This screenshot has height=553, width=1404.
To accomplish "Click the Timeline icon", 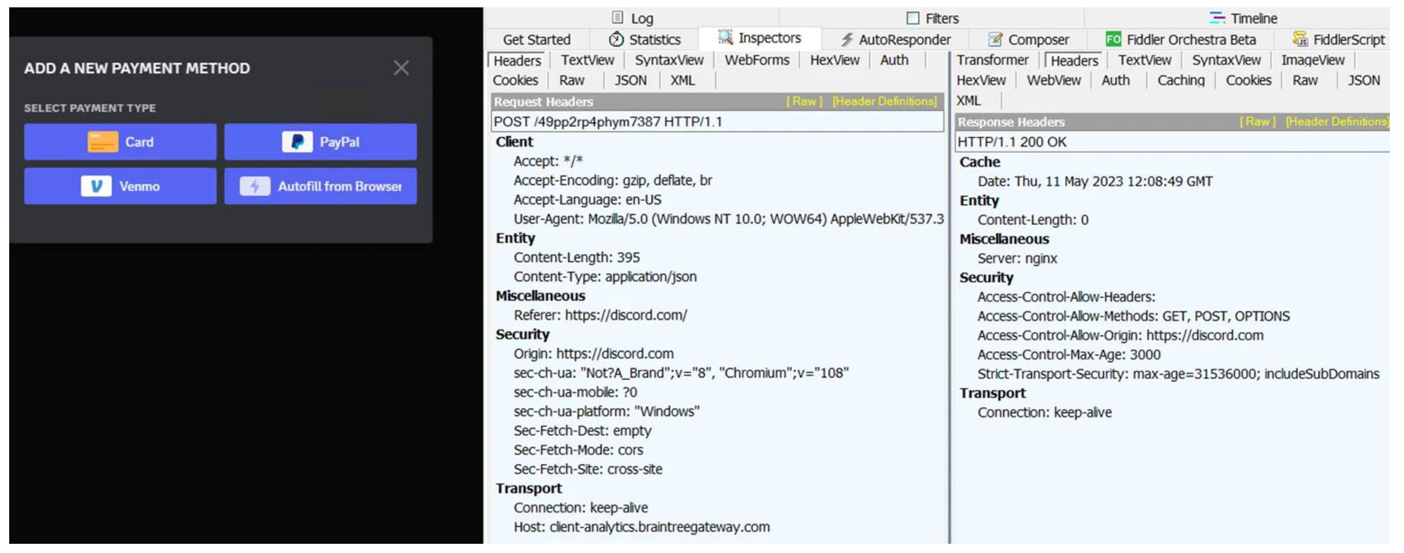I will tap(1217, 18).
